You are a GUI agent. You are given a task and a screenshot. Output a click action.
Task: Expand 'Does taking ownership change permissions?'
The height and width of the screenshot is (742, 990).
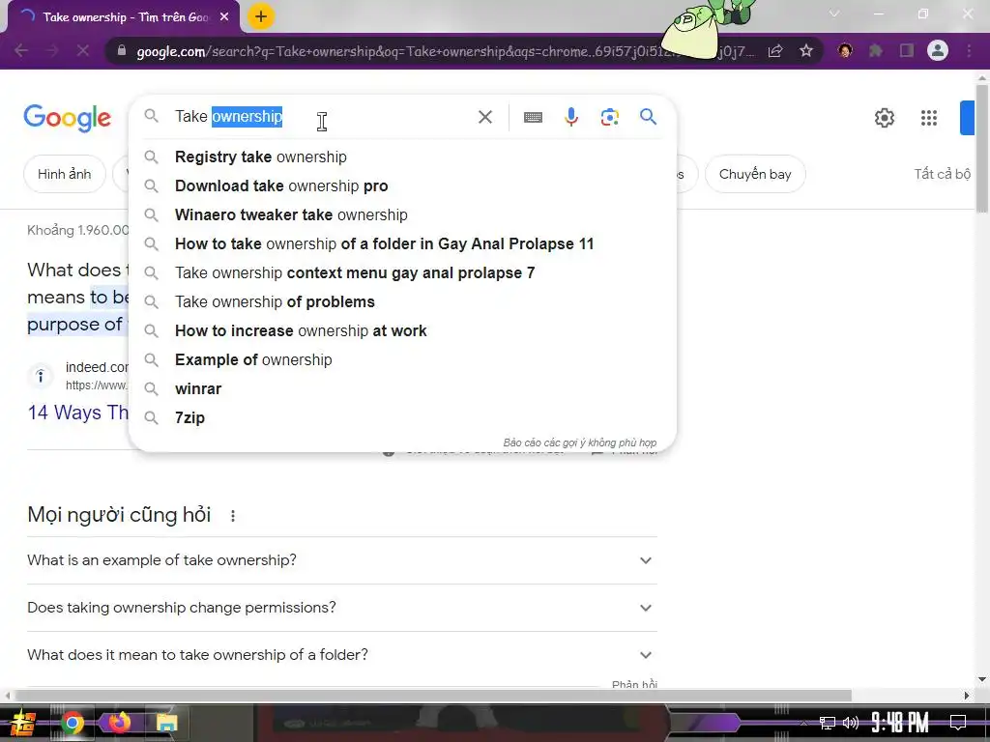[x=342, y=608]
